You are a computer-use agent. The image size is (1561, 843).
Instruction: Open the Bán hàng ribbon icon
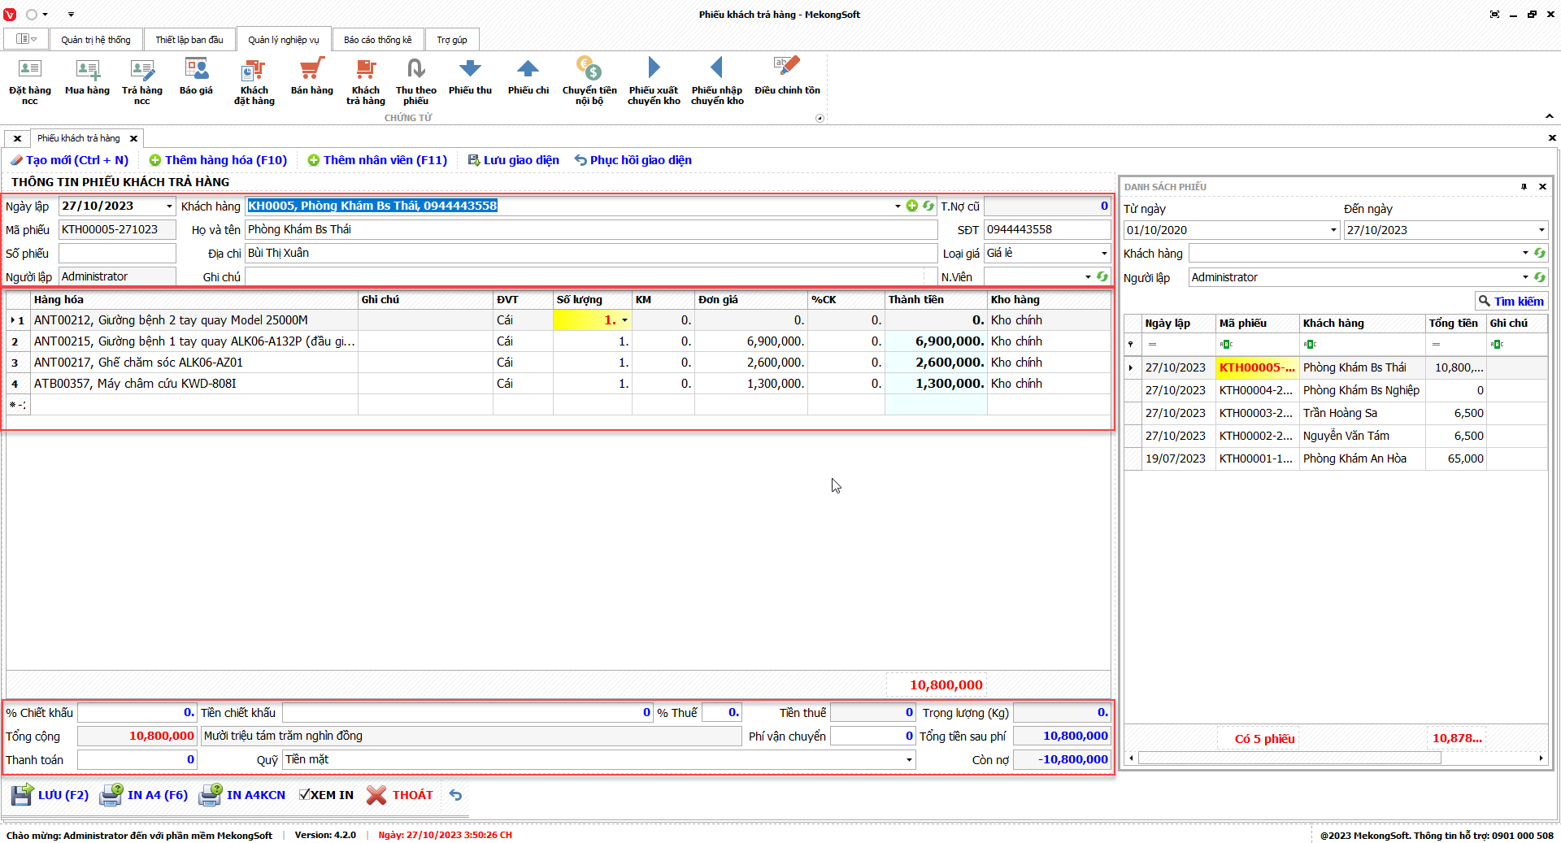click(311, 77)
